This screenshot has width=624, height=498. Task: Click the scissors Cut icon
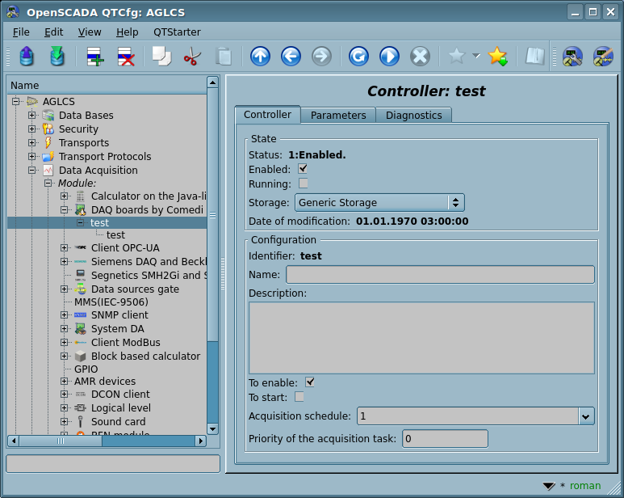[x=192, y=57]
